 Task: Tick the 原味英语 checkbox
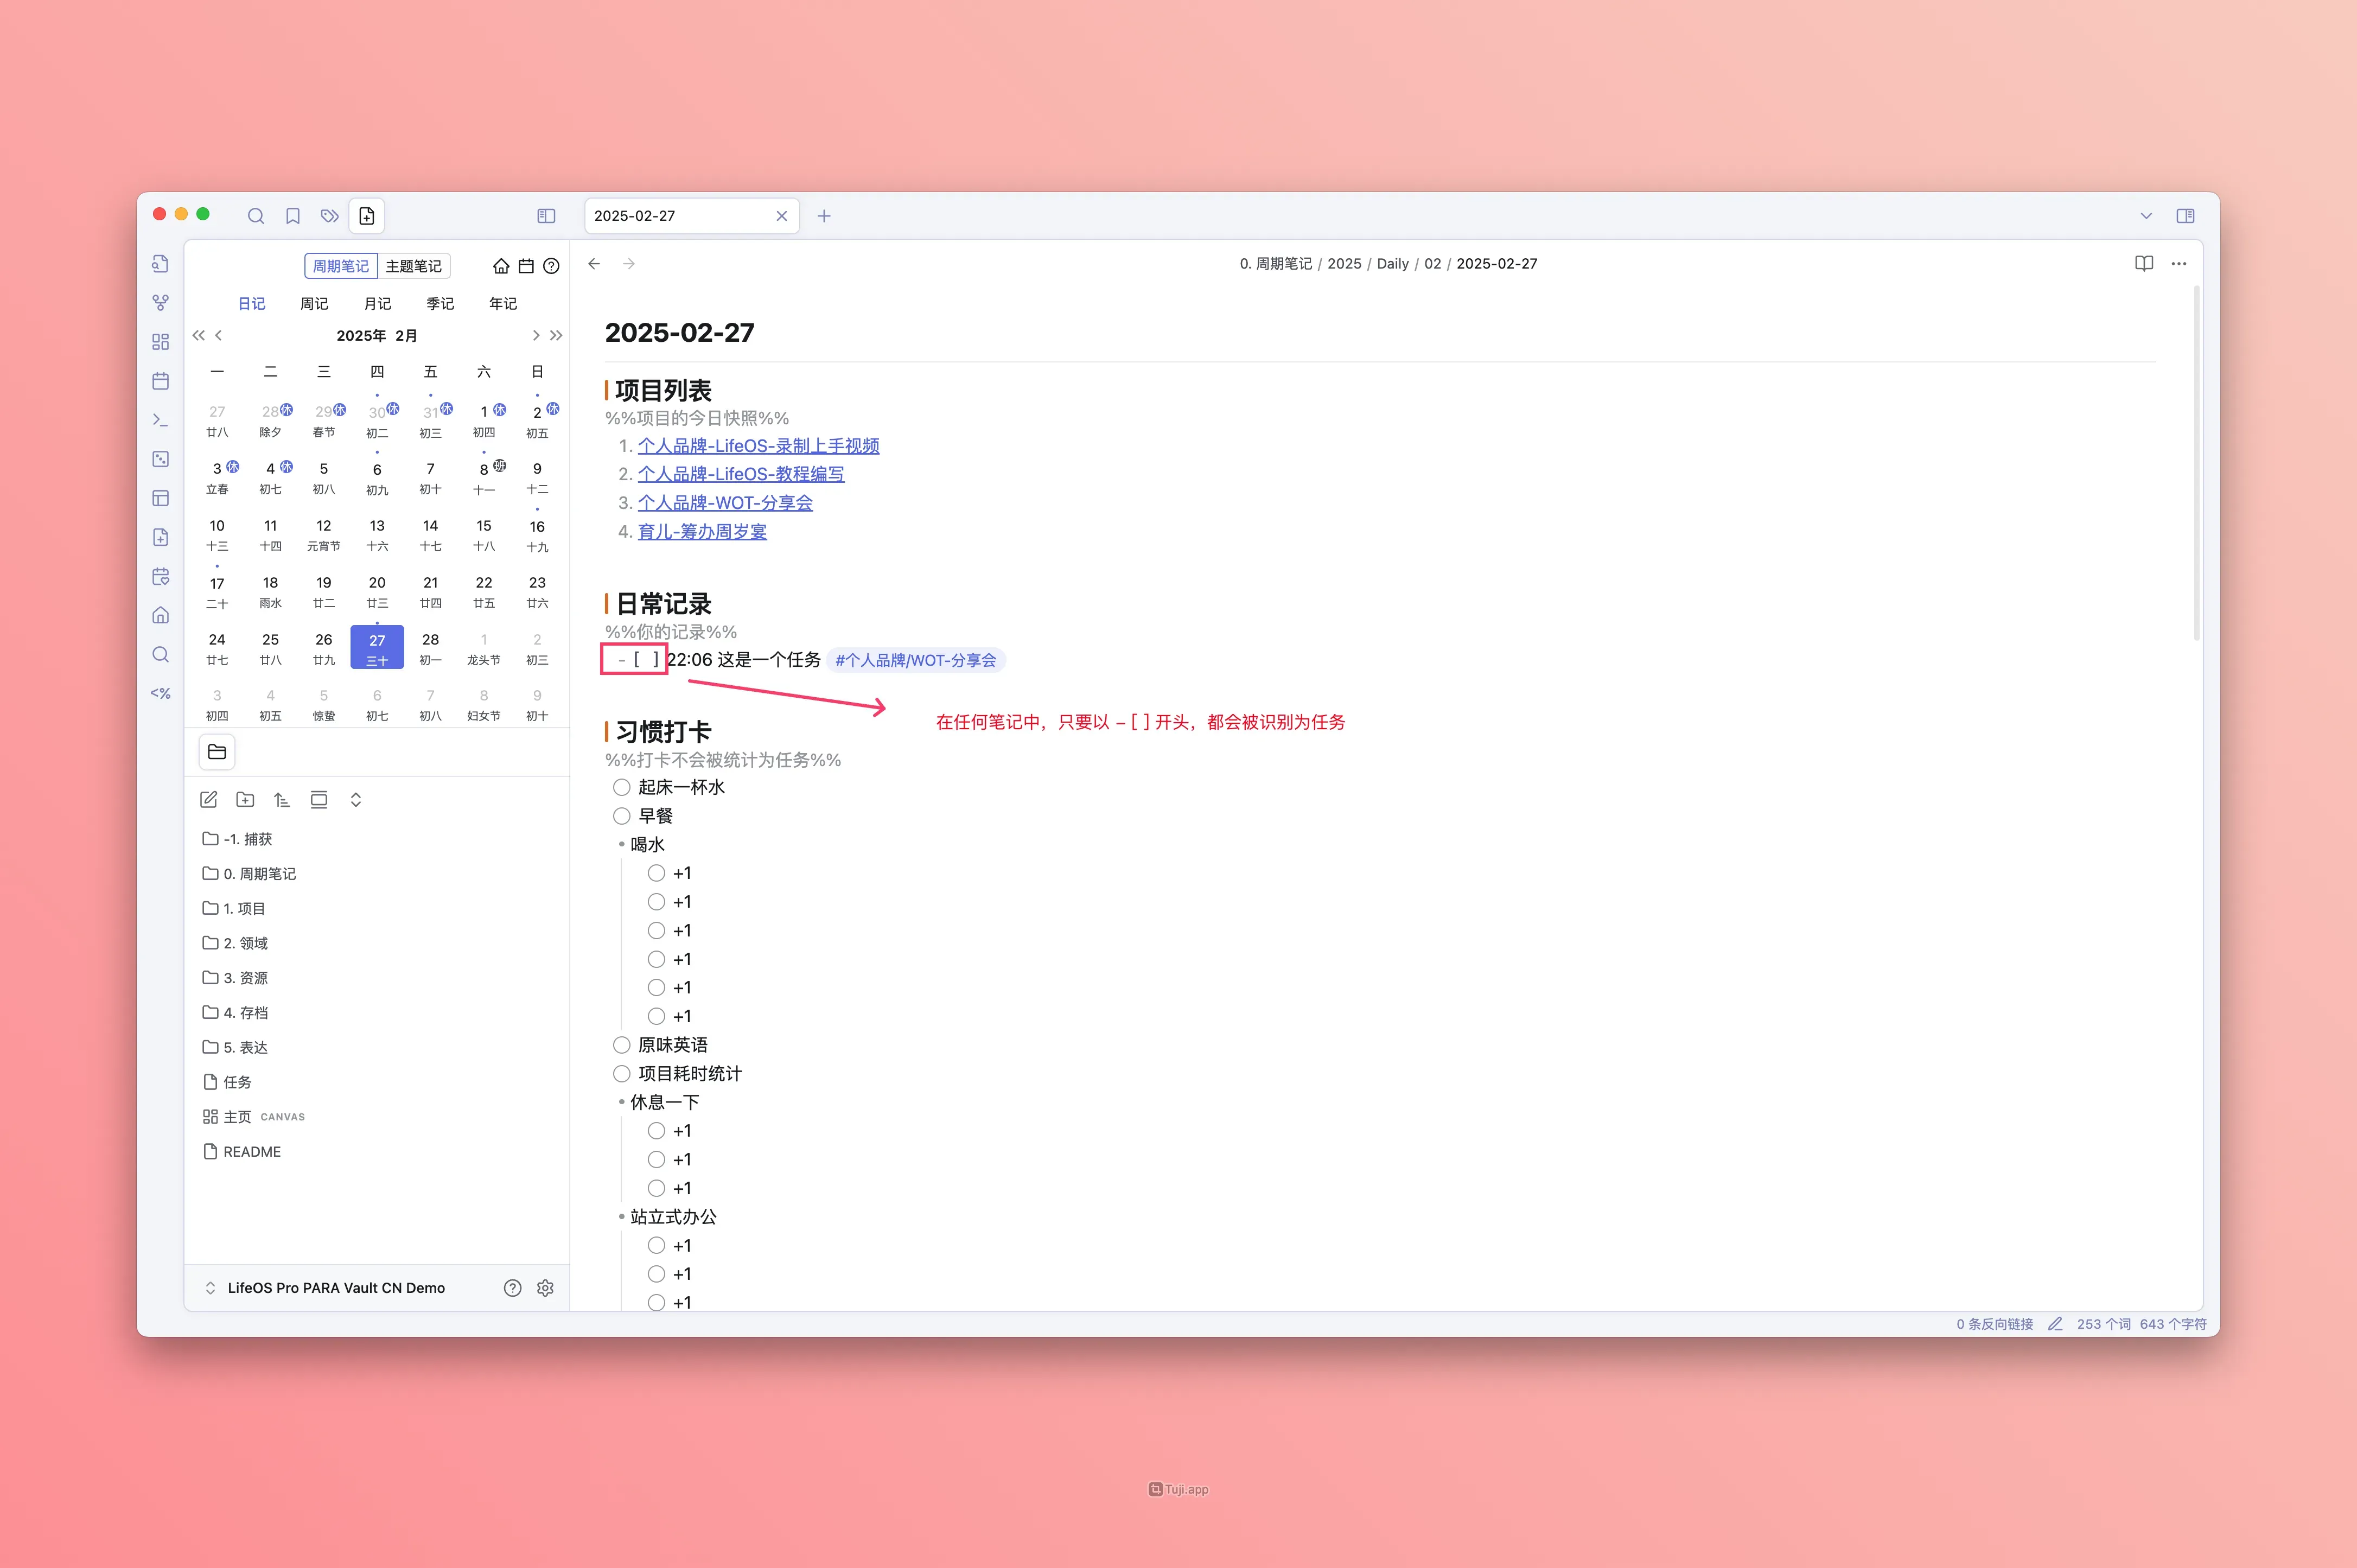pyautogui.click(x=622, y=1045)
